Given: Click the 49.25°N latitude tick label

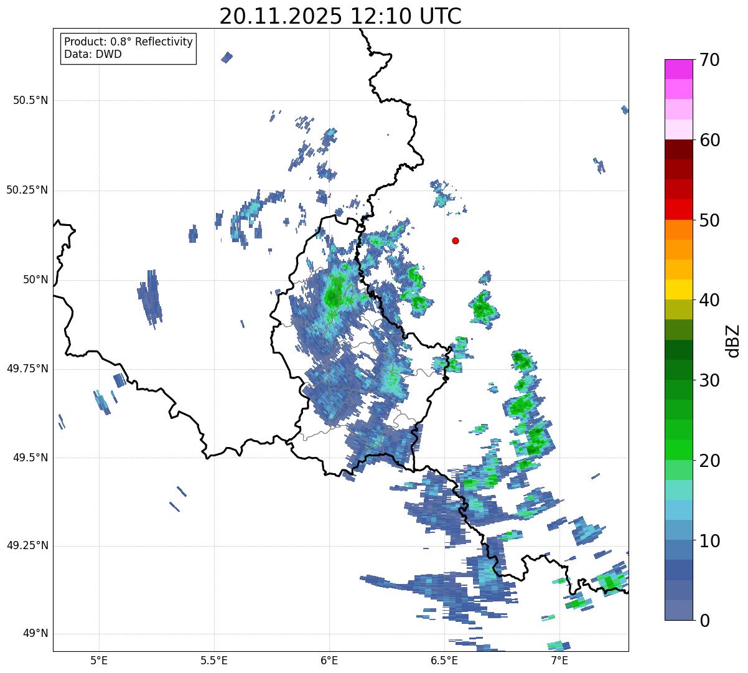Looking at the screenshot, I should [27, 546].
